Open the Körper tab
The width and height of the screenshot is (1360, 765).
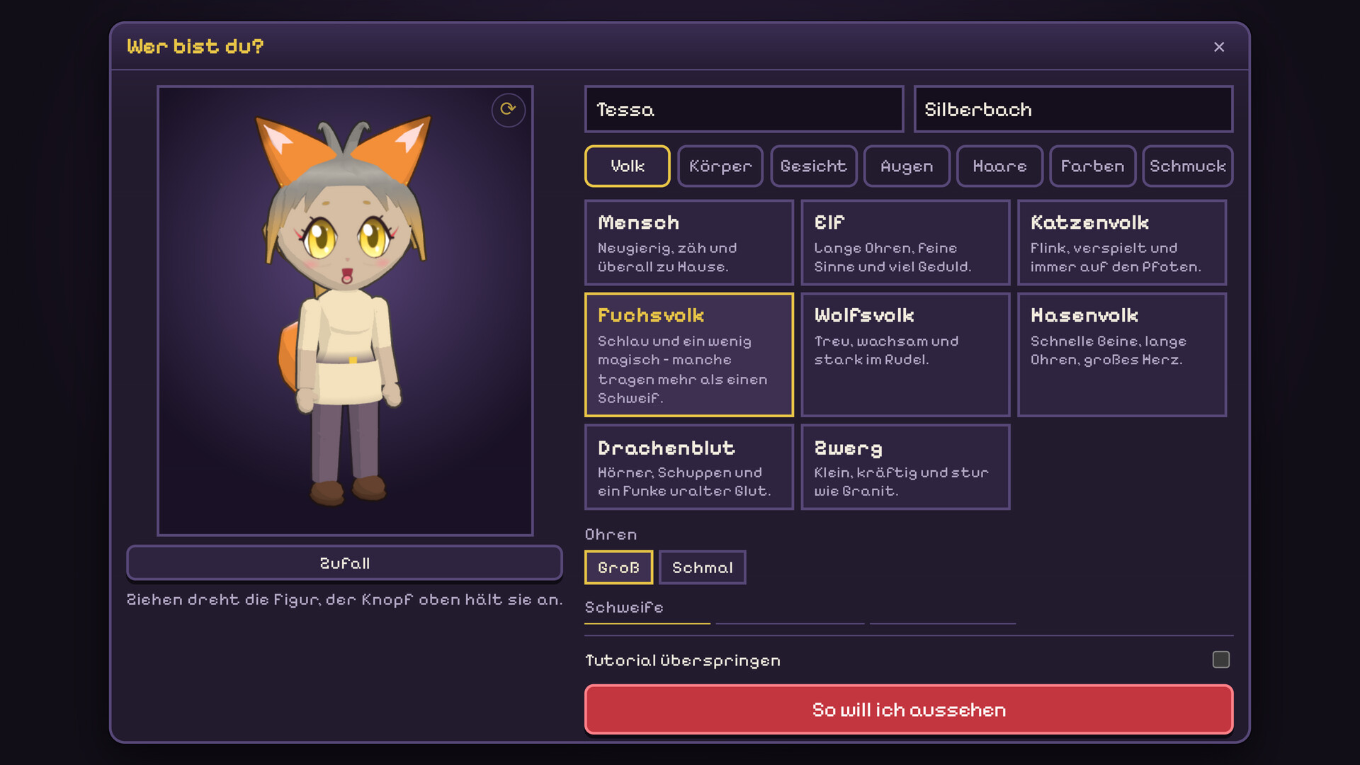click(720, 166)
